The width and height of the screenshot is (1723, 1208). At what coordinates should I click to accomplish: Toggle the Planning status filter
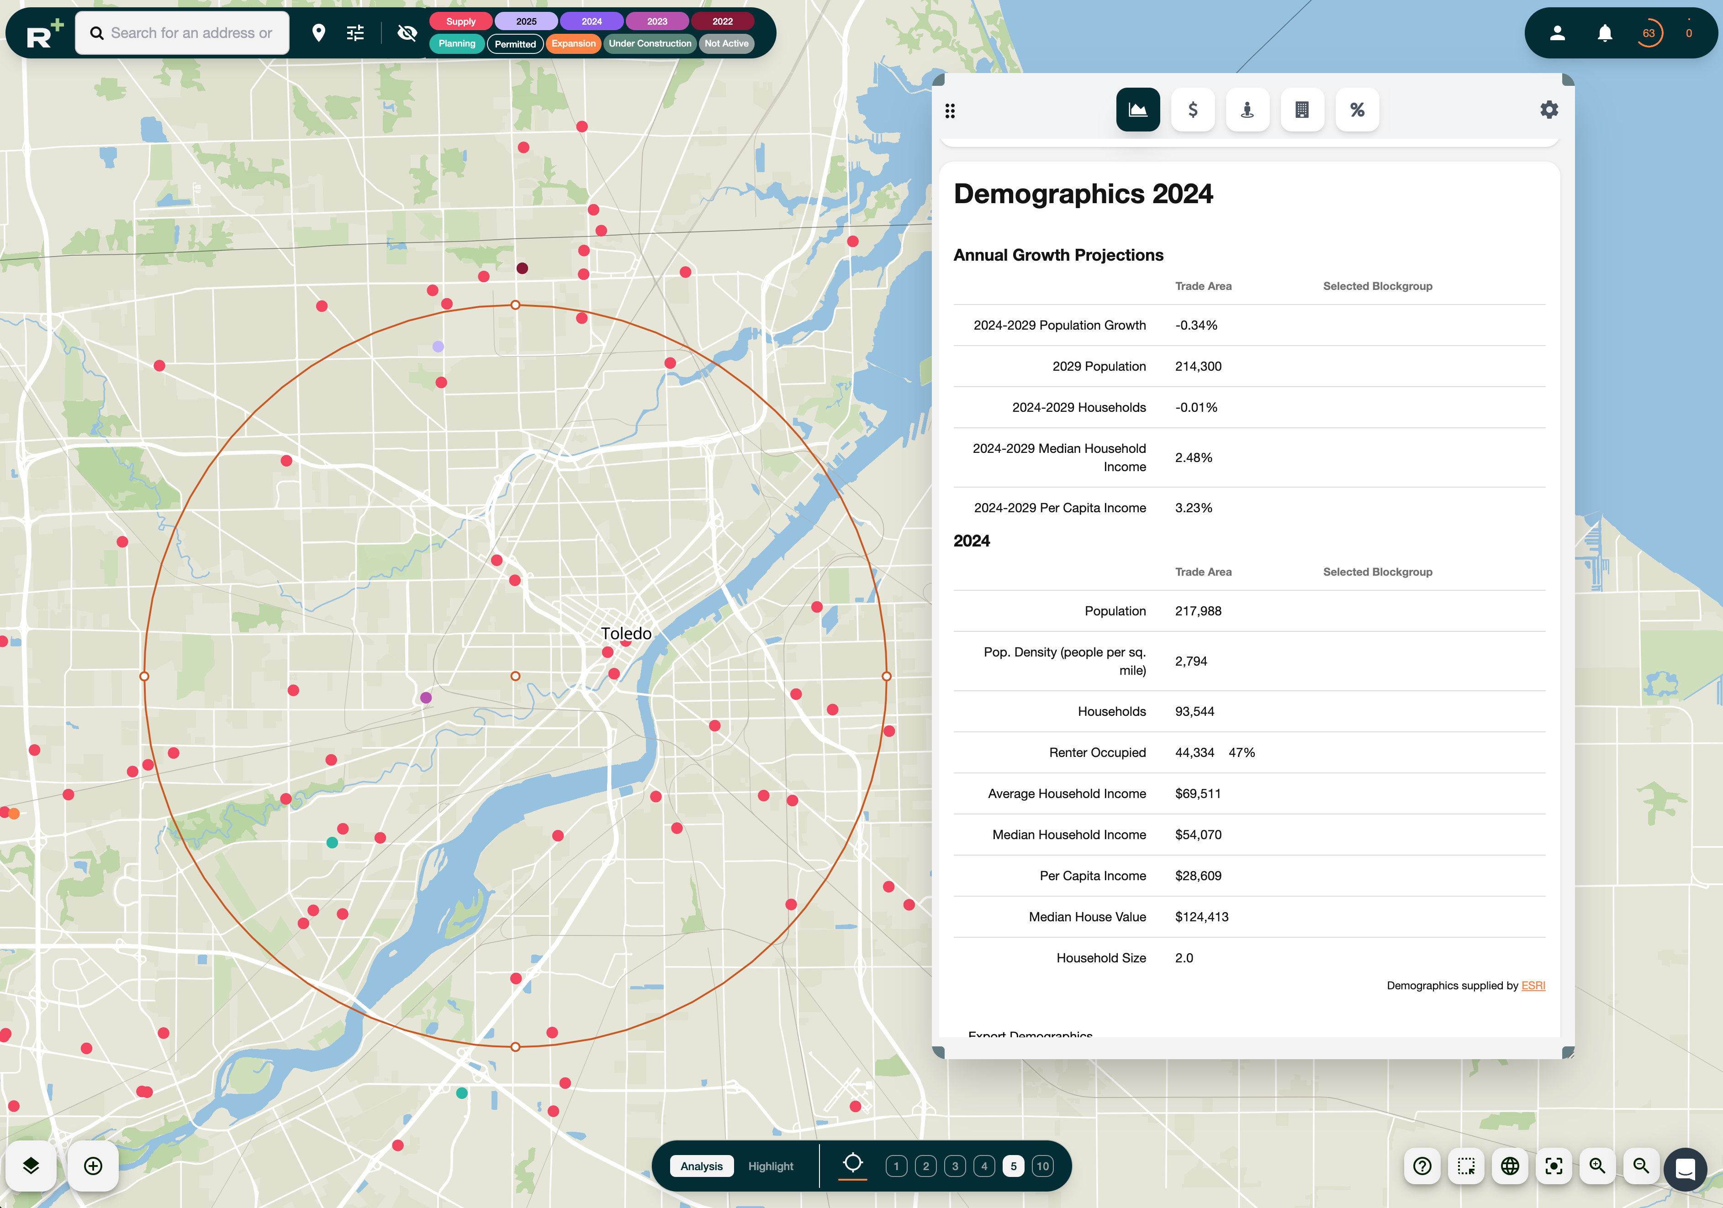[x=456, y=43]
